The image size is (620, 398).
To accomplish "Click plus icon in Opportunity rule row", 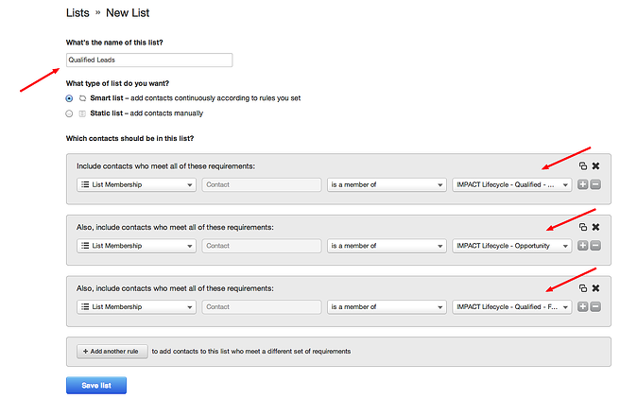I will click(x=583, y=246).
